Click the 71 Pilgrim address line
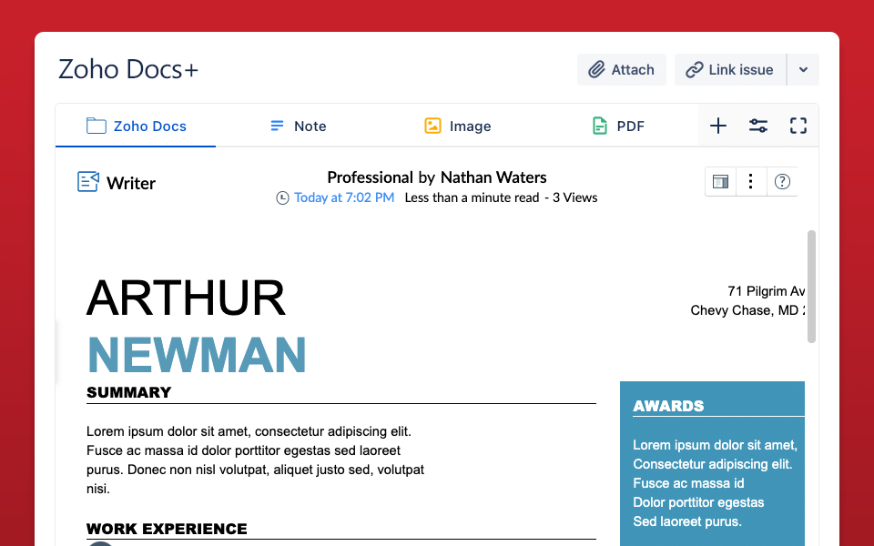874x546 pixels. [766, 291]
